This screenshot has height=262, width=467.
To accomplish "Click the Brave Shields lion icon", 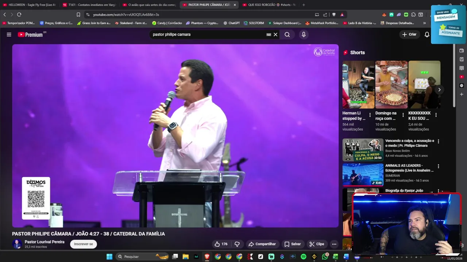I will [334, 15].
